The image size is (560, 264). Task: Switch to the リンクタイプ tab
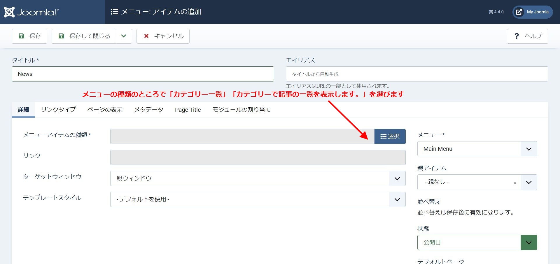pos(58,110)
